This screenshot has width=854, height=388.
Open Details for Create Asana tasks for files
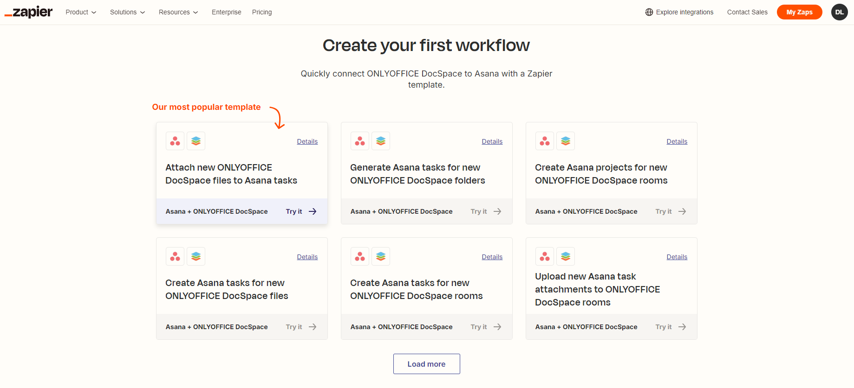[x=307, y=257]
